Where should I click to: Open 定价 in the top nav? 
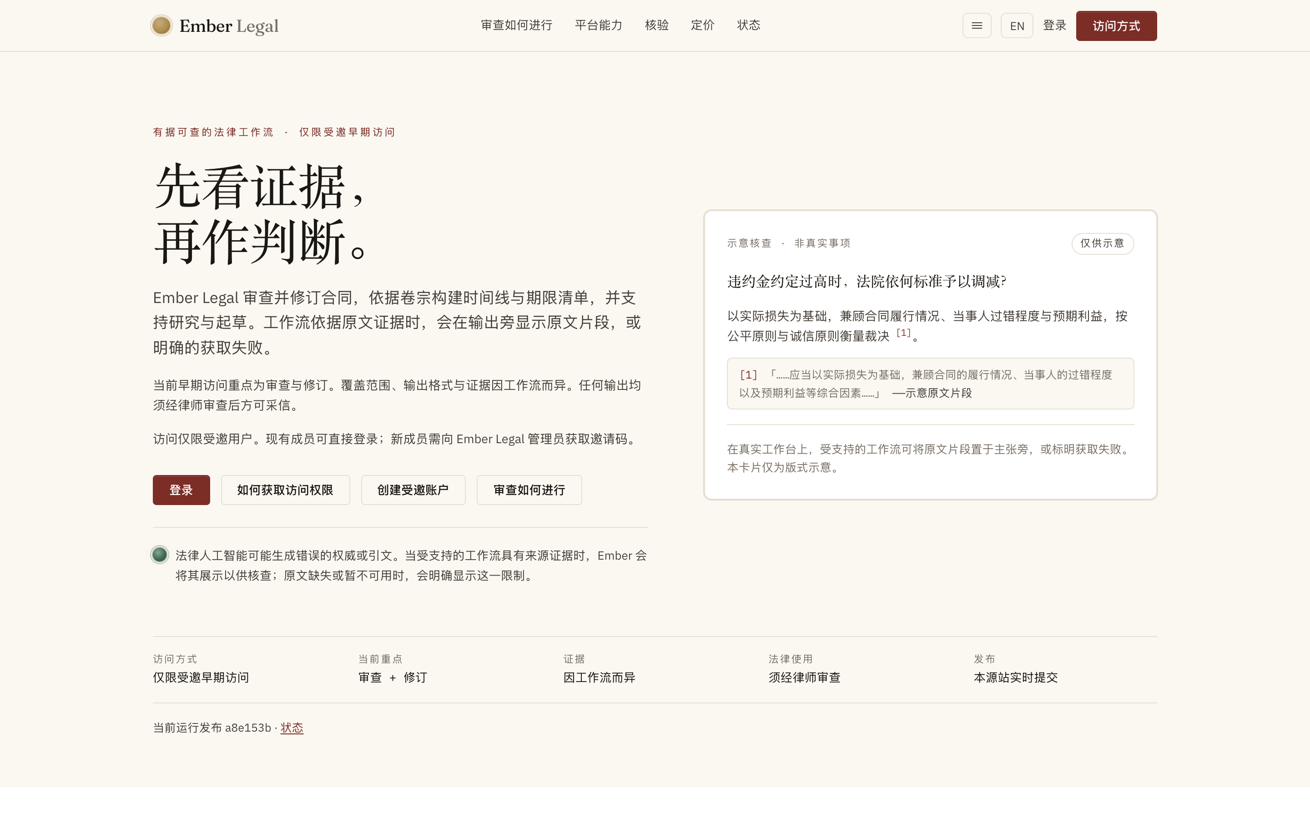pyautogui.click(x=703, y=25)
